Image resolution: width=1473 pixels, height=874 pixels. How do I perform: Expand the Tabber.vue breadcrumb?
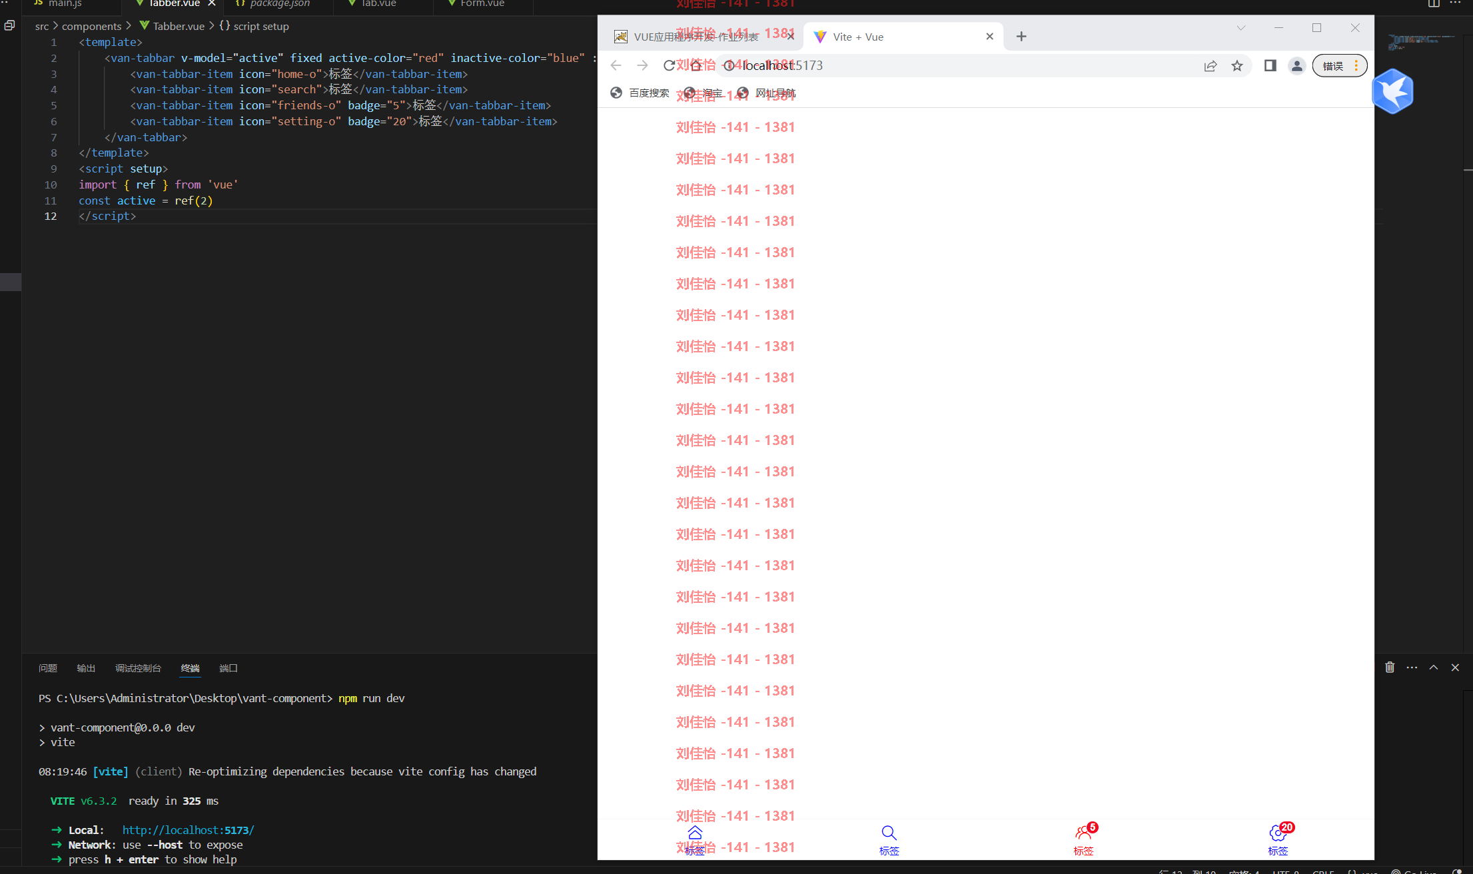click(x=173, y=26)
